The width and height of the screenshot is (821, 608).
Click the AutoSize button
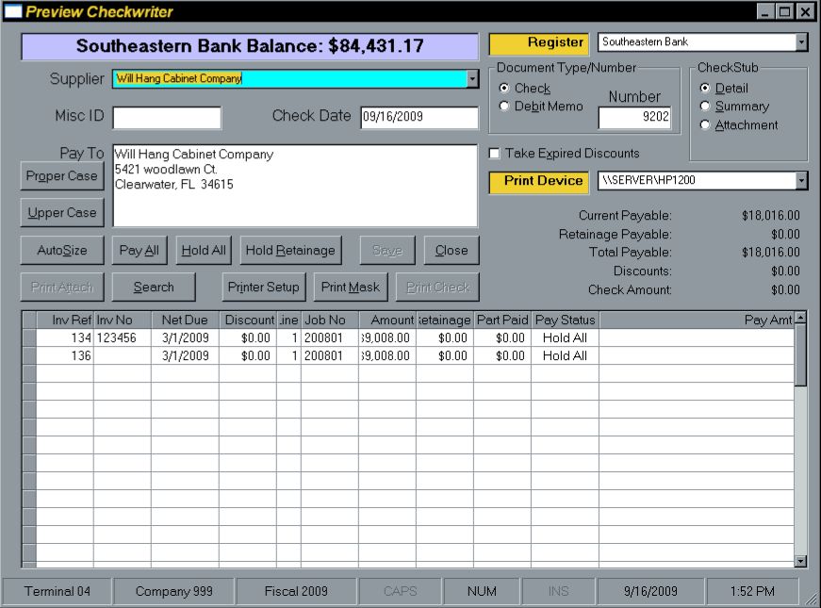coord(62,251)
